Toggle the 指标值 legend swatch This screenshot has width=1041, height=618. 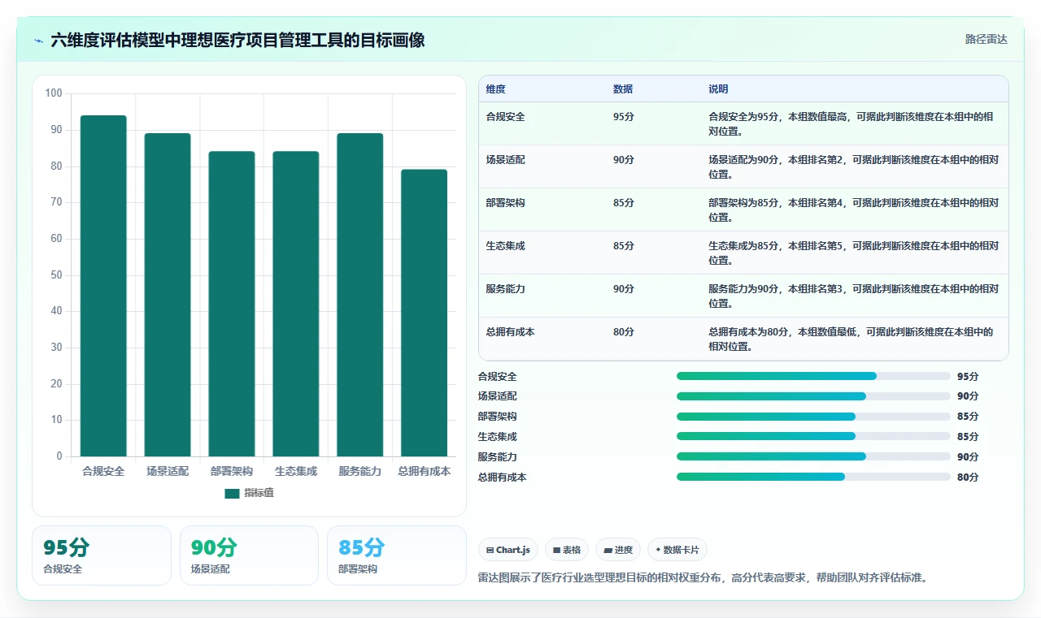232,493
